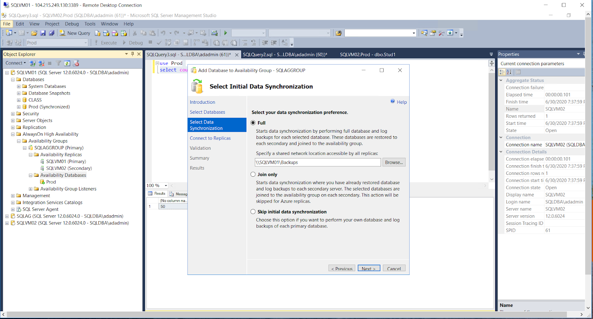Screen dimensions: 593x319
Task: Select the Join only radio button
Action: (x=253, y=174)
